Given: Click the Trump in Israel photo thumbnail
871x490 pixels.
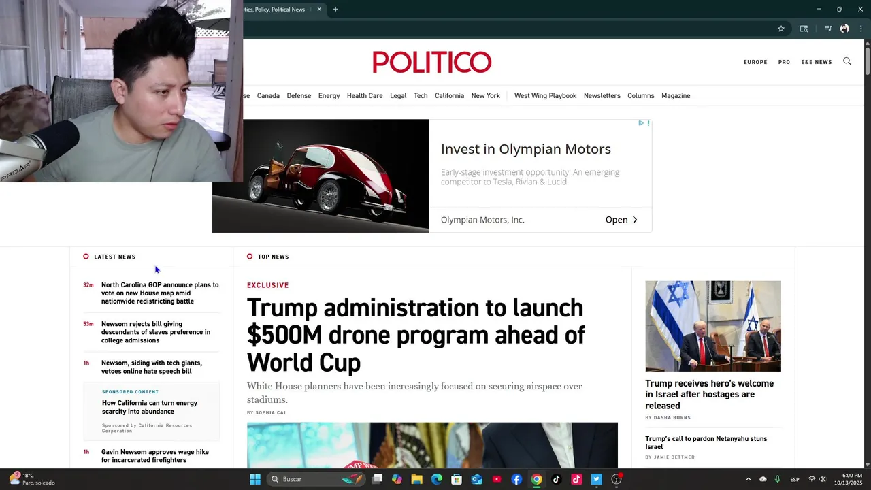Looking at the screenshot, I should (x=713, y=326).
